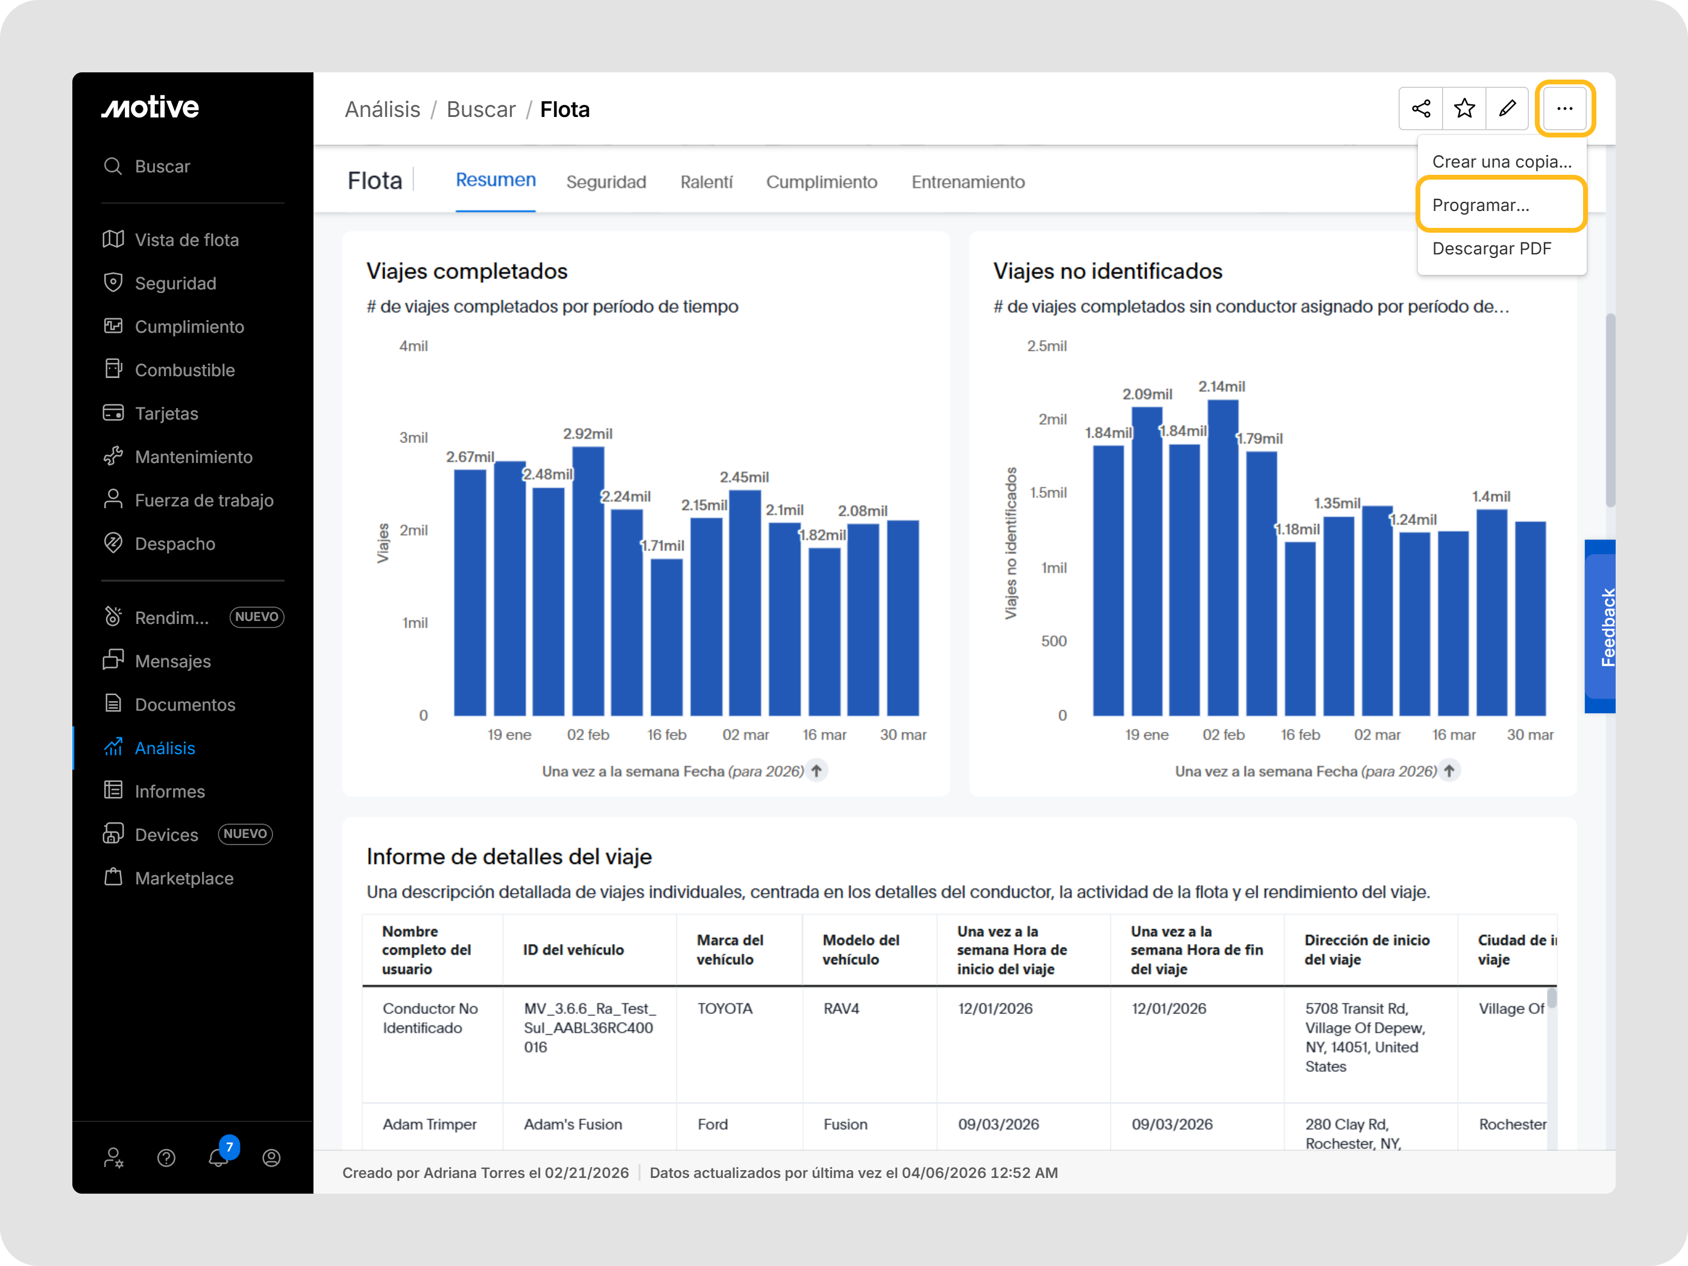Screen dimensions: 1688x1266
Task: Click Crear una copia... menu entry
Action: pyautogui.click(x=1501, y=162)
